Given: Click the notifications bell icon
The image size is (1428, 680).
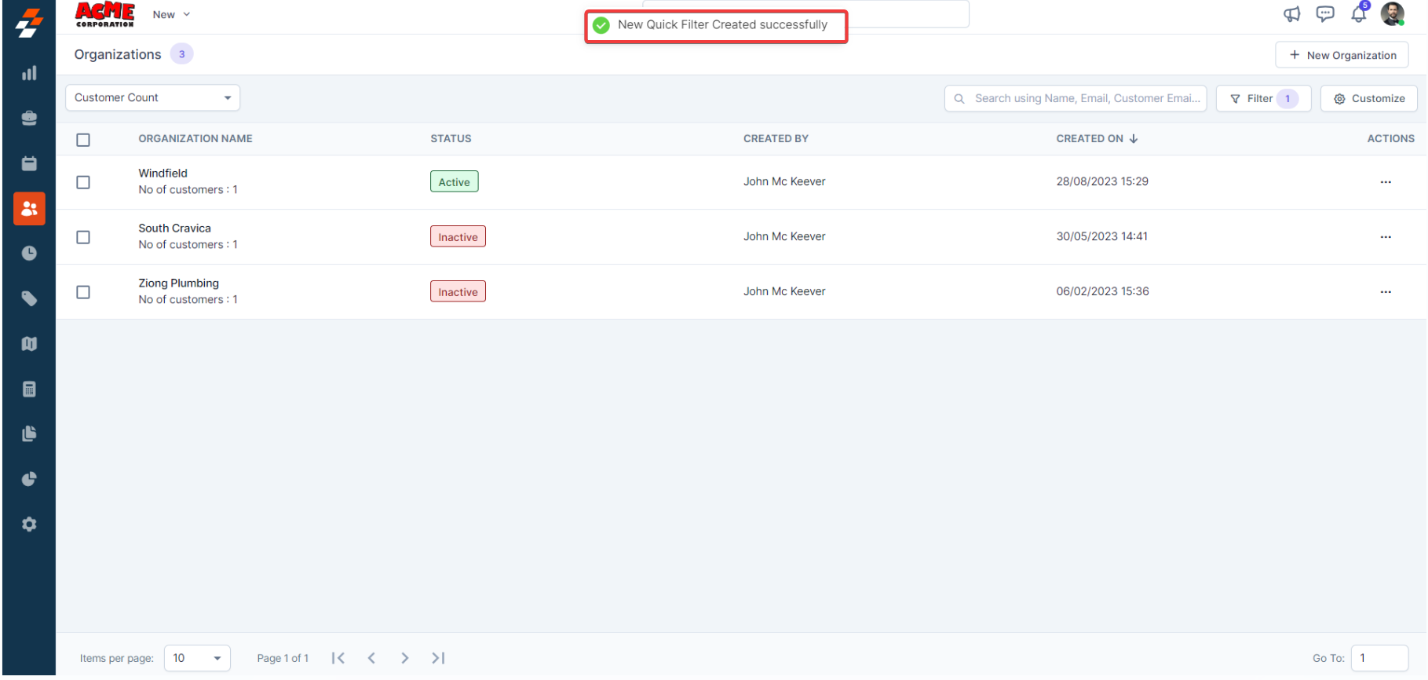Looking at the screenshot, I should click(1358, 14).
